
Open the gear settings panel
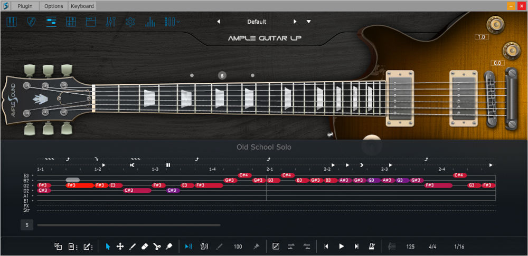tap(130, 22)
